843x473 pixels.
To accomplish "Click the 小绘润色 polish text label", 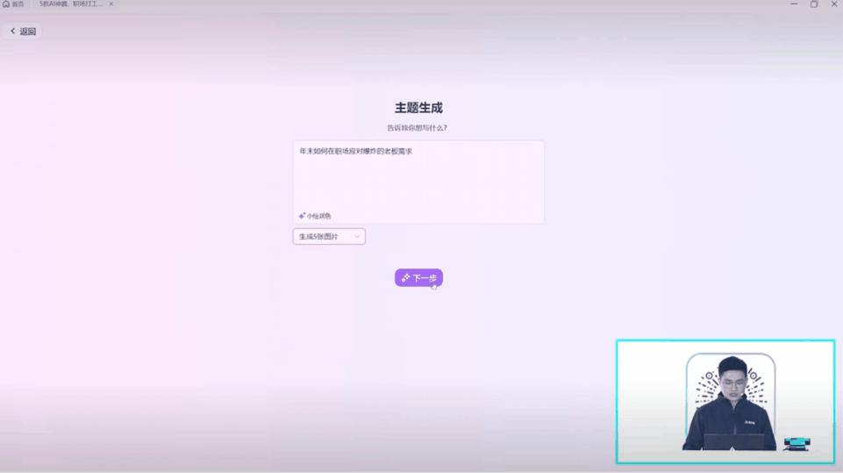I will coord(319,216).
